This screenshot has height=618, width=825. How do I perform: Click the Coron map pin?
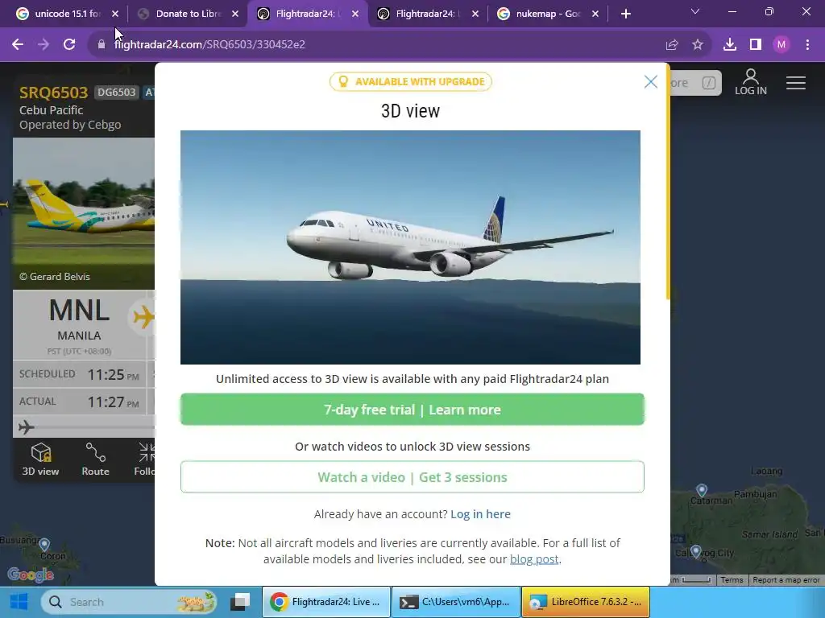click(45, 545)
